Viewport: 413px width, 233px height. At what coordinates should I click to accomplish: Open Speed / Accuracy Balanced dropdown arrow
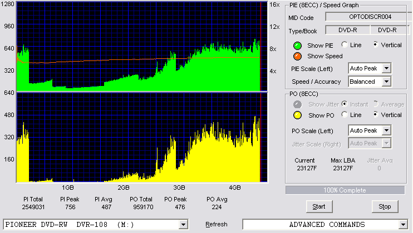(x=386, y=82)
